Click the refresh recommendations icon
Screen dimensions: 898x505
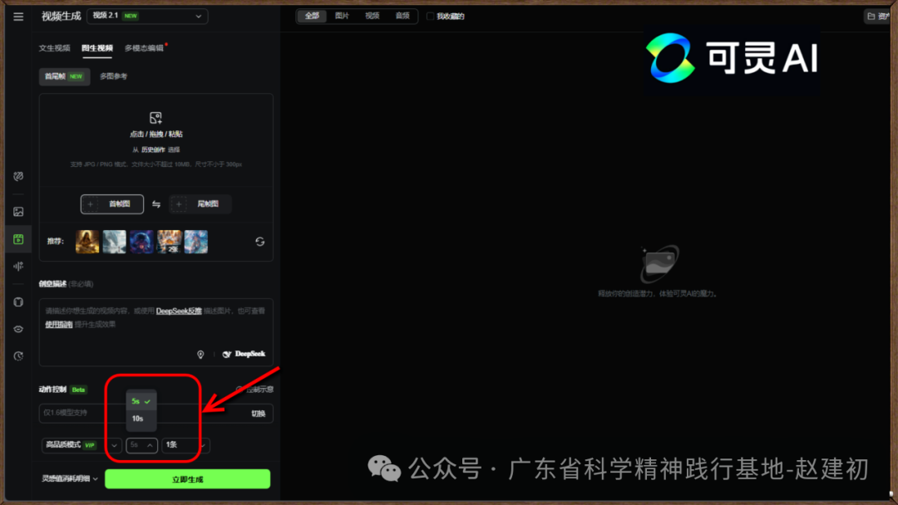coord(259,242)
